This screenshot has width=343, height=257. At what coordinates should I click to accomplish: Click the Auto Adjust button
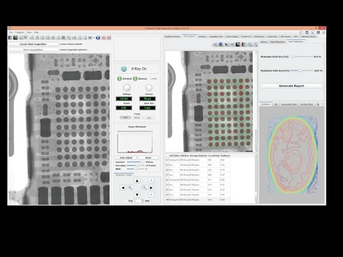(126, 158)
